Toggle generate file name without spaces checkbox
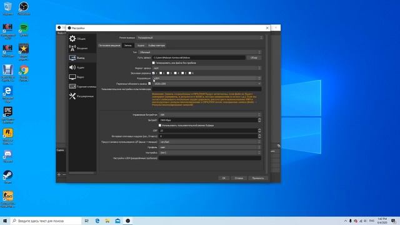The image size is (400, 225). pos(154,62)
